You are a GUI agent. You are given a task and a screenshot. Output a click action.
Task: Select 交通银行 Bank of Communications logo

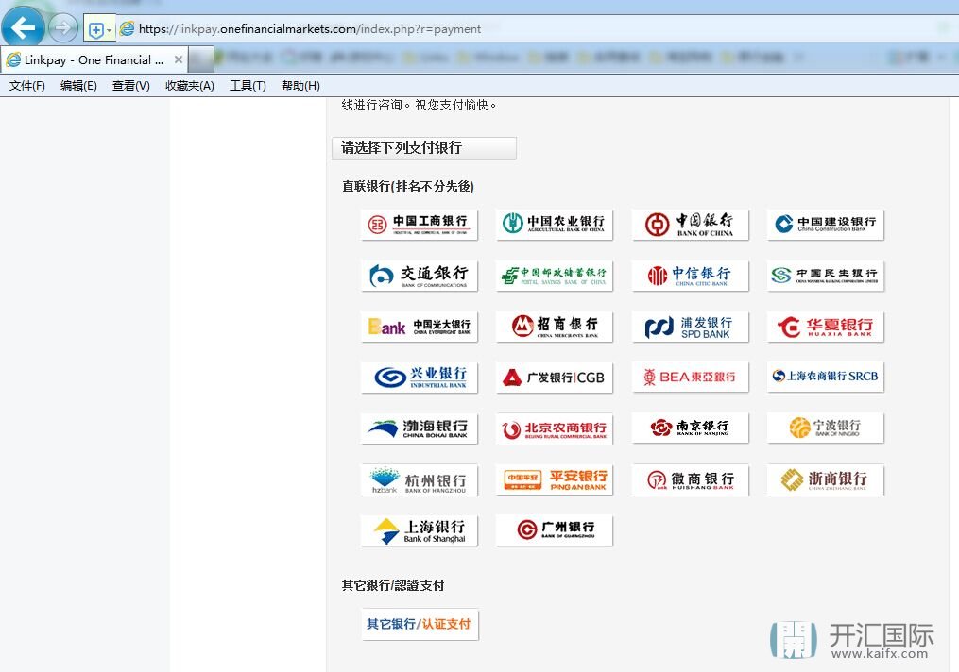point(419,276)
